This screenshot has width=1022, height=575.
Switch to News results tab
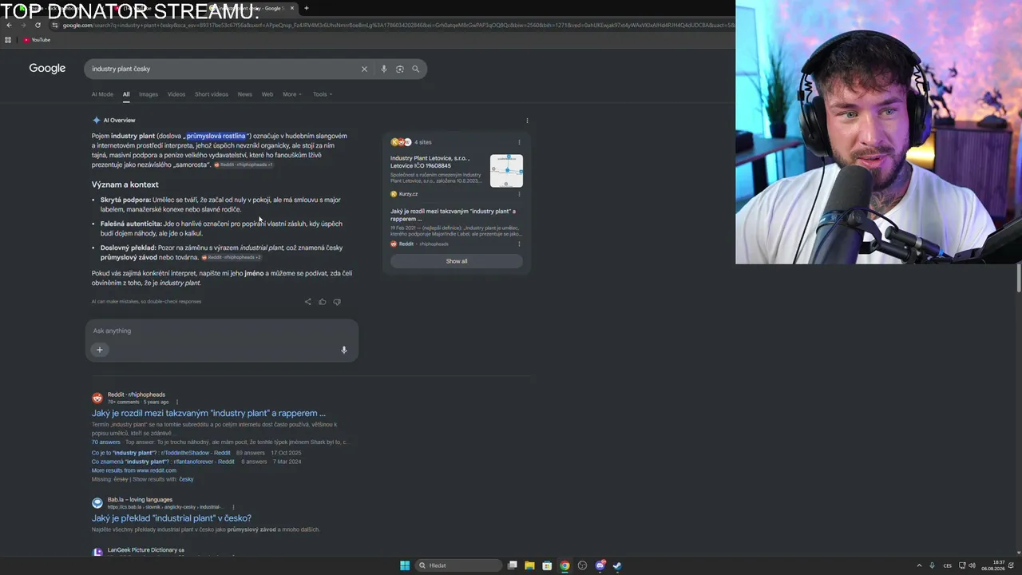(245, 94)
